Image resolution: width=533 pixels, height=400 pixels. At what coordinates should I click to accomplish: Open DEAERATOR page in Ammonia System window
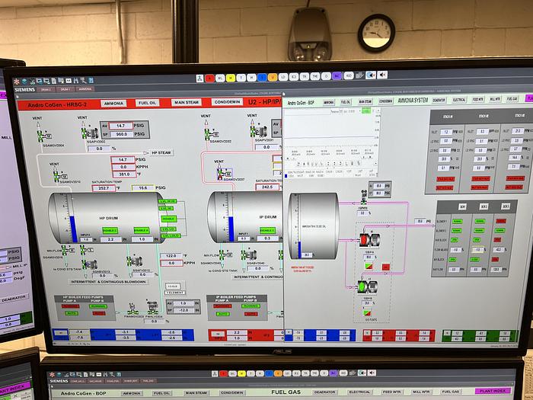pyautogui.click(x=439, y=100)
